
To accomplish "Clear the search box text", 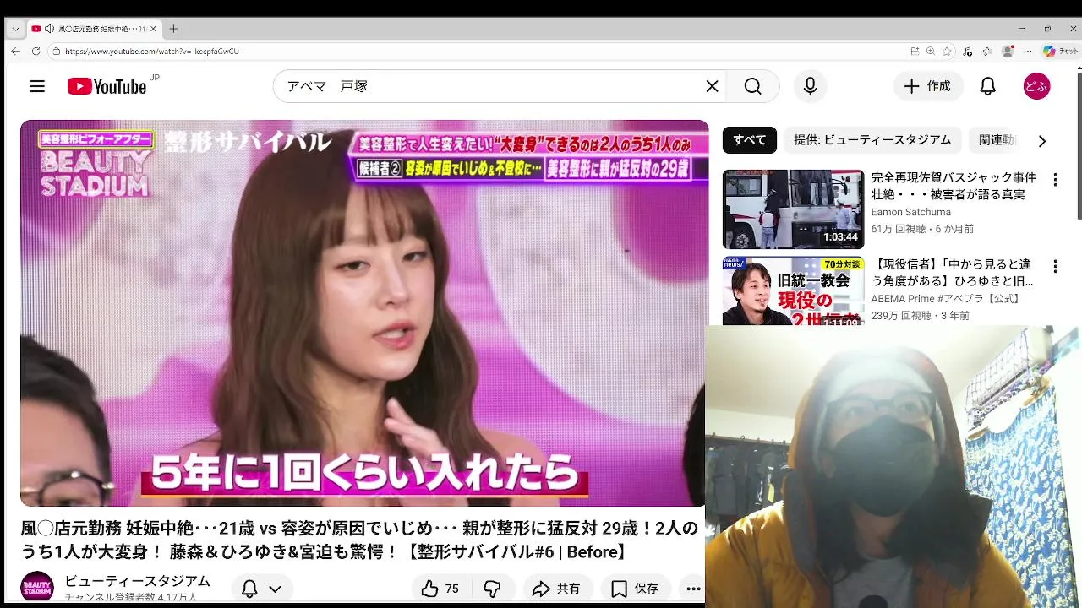I will tap(712, 86).
